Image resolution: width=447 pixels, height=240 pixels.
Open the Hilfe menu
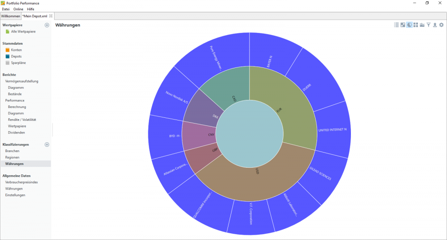[x=31, y=9]
